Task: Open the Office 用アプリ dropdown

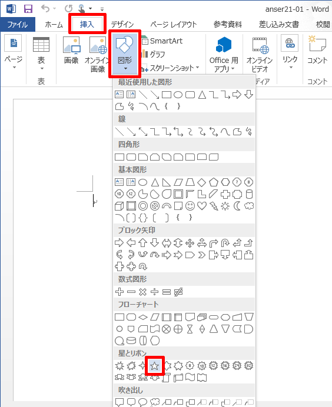Action: (x=224, y=54)
